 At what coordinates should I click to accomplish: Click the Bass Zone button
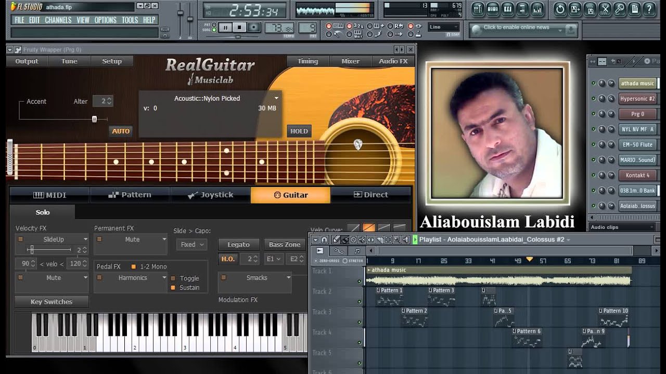click(285, 245)
